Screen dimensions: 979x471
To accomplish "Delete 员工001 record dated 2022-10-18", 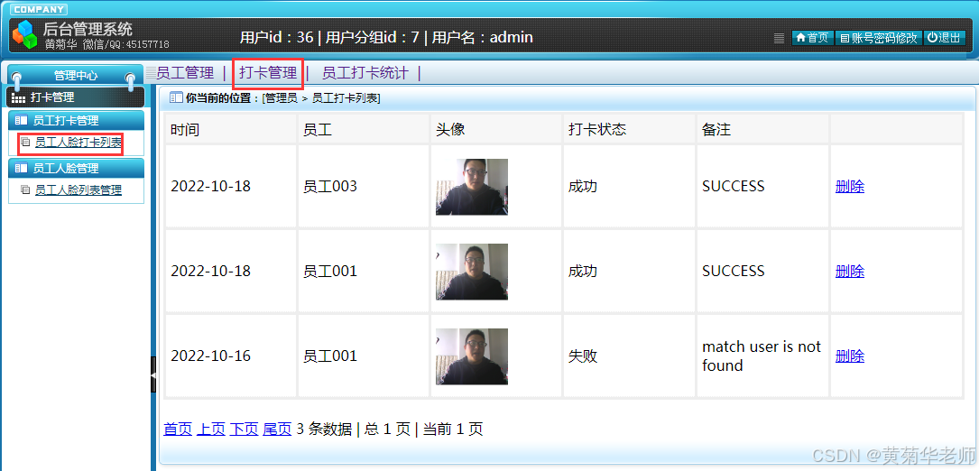I will (x=850, y=271).
